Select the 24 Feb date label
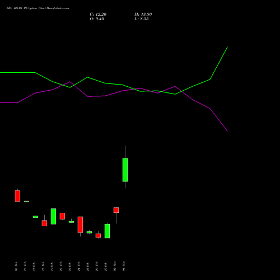The image size is (280, 280). pyautogui.click(x=79, y=266)
